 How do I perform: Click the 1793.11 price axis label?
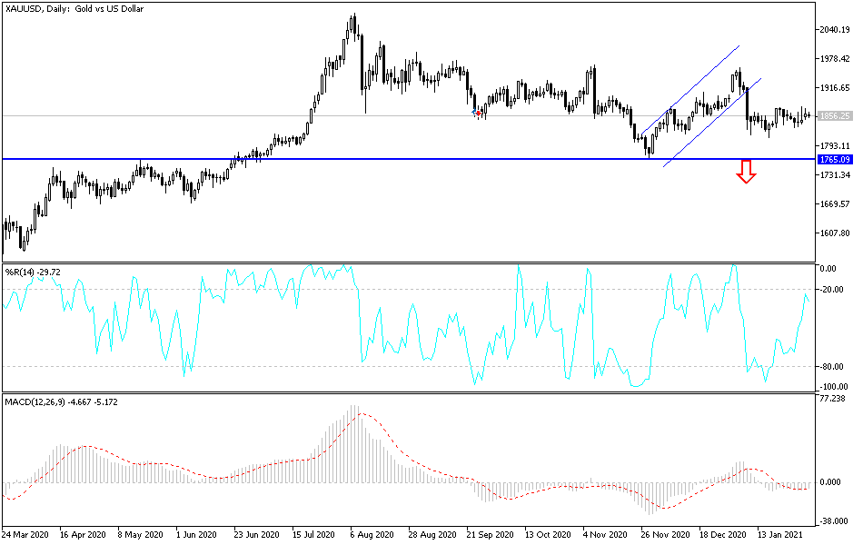[834, 146]
